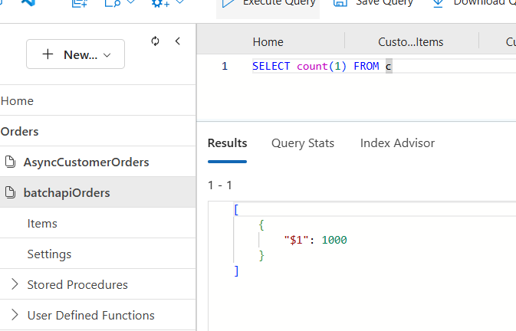Click the open query toolbar icon
Screen dimensions: 516x331
pos(112,3)
